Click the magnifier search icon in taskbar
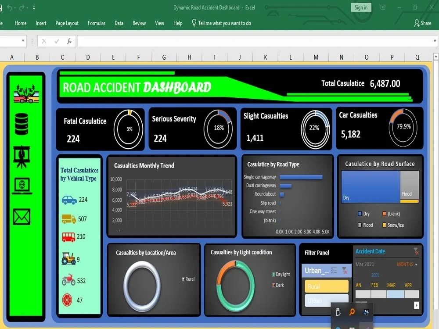Image resolution: width=439 pixels, height=329 pixels. [x=351, y=311]
